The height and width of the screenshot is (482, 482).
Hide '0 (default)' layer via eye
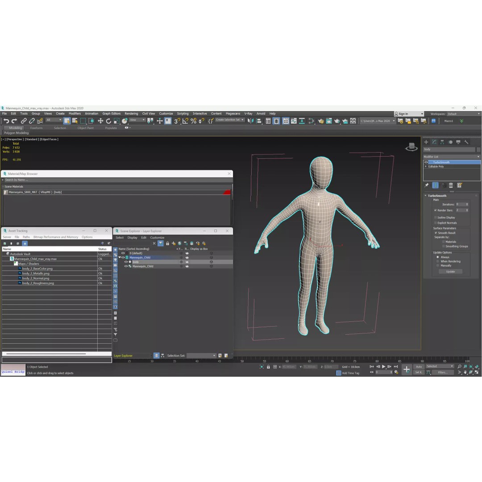(123, 253)
